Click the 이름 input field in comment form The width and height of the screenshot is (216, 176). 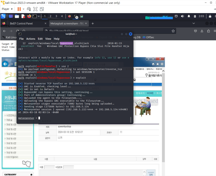tap(49, 167)
